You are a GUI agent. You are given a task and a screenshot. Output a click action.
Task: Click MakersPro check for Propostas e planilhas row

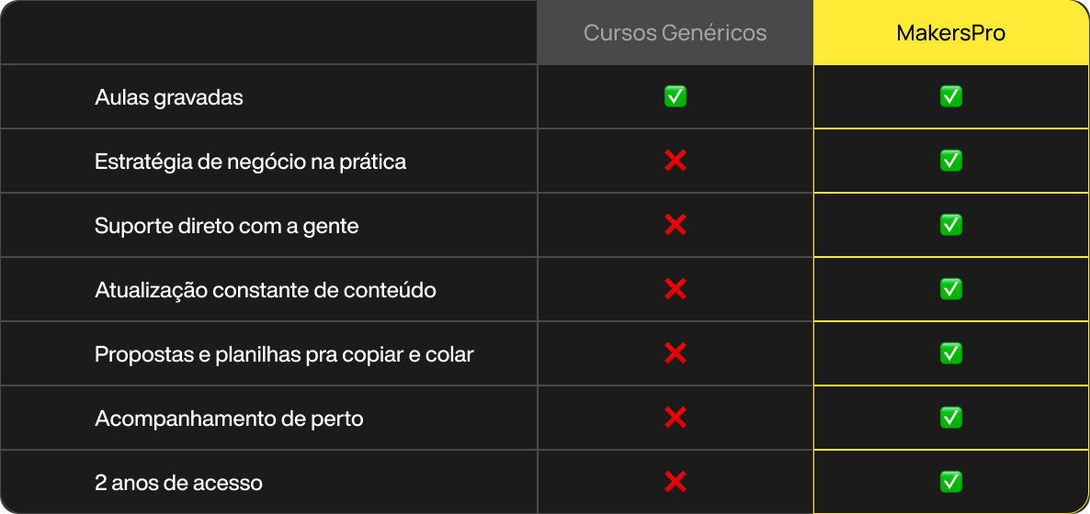(x=951, y=353)
